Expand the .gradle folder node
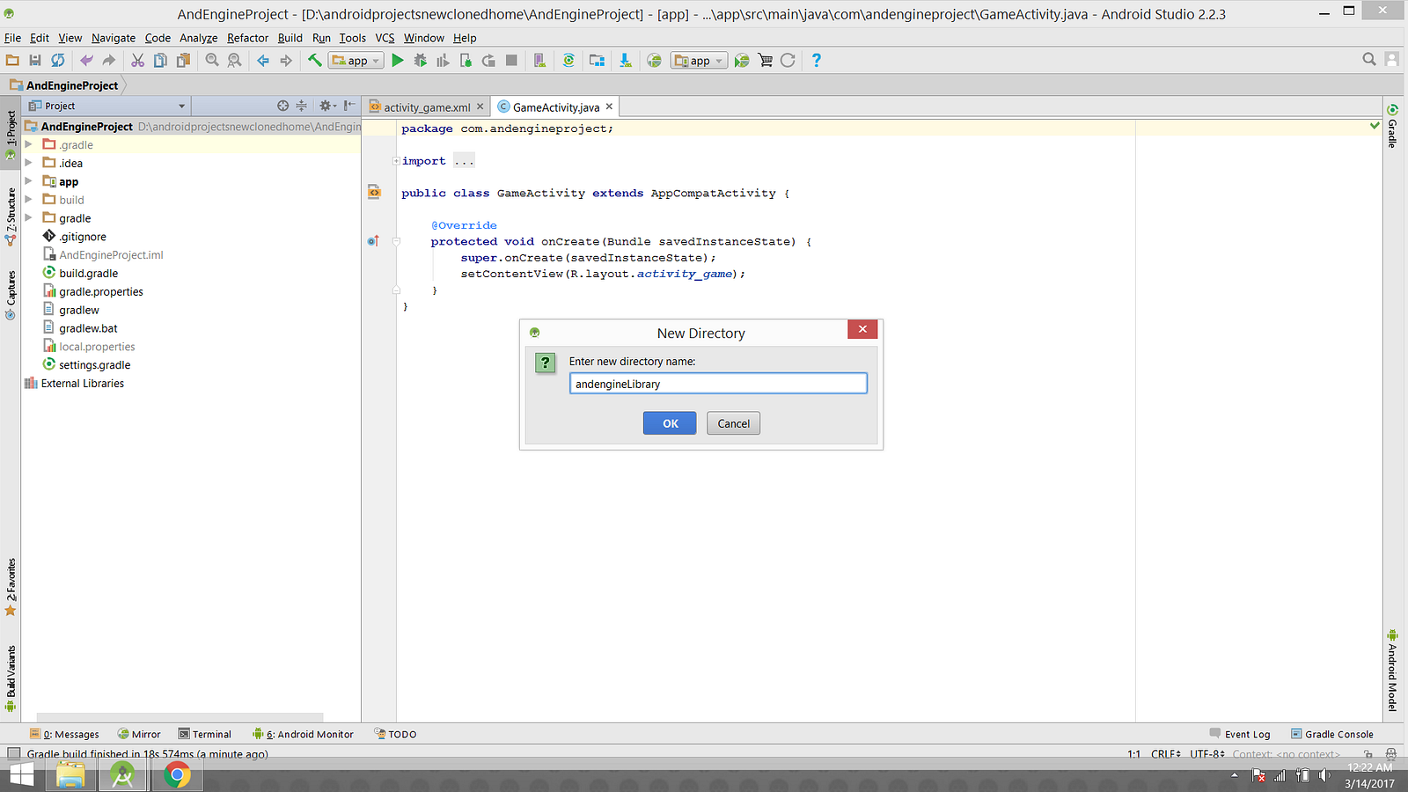 (28, 144)
